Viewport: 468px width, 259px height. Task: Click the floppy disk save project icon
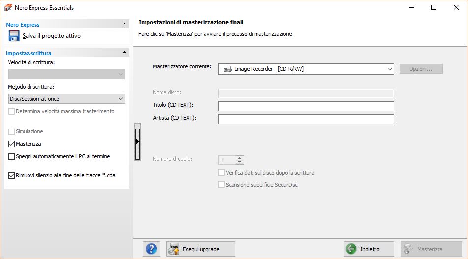click(x=14, y=36)
